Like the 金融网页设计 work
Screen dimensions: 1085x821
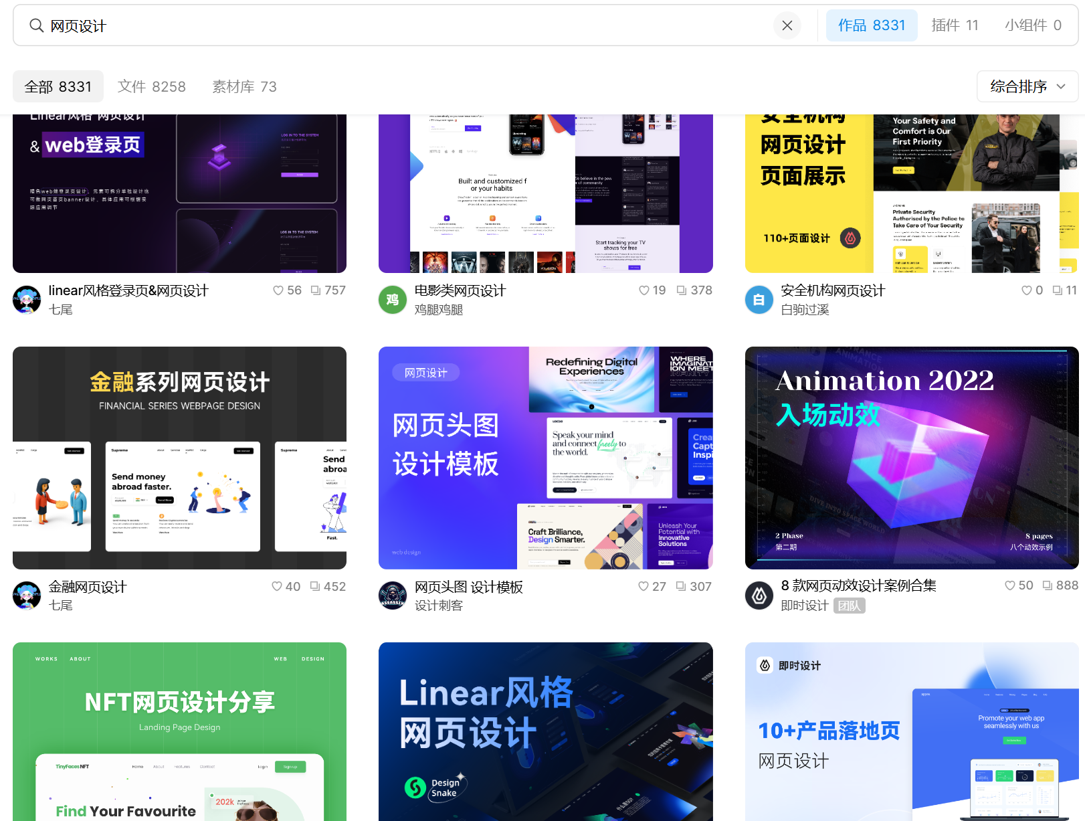(x=276, y=586)
